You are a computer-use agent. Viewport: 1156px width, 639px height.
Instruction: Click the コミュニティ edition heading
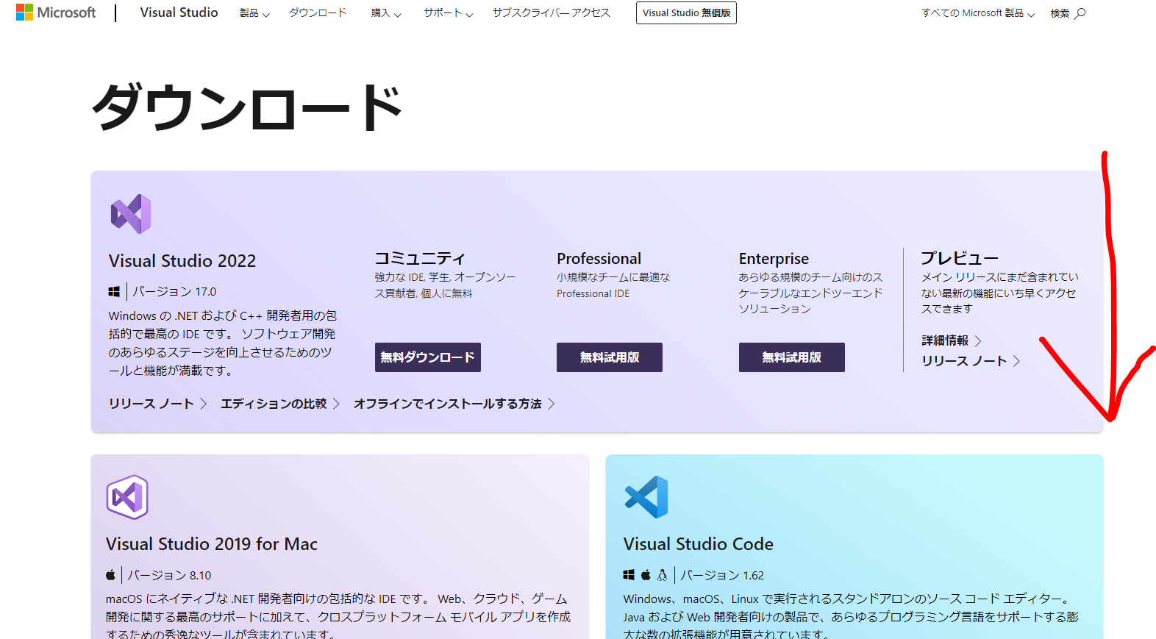point(420,259)
